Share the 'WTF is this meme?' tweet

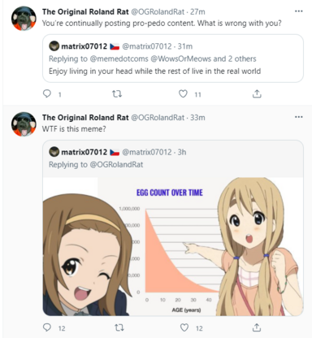pos(257,327)
